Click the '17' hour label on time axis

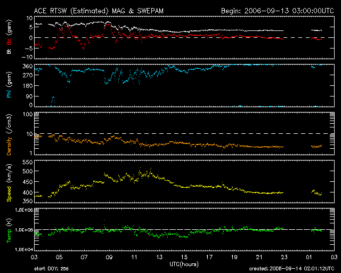click(x=209, y=258)
